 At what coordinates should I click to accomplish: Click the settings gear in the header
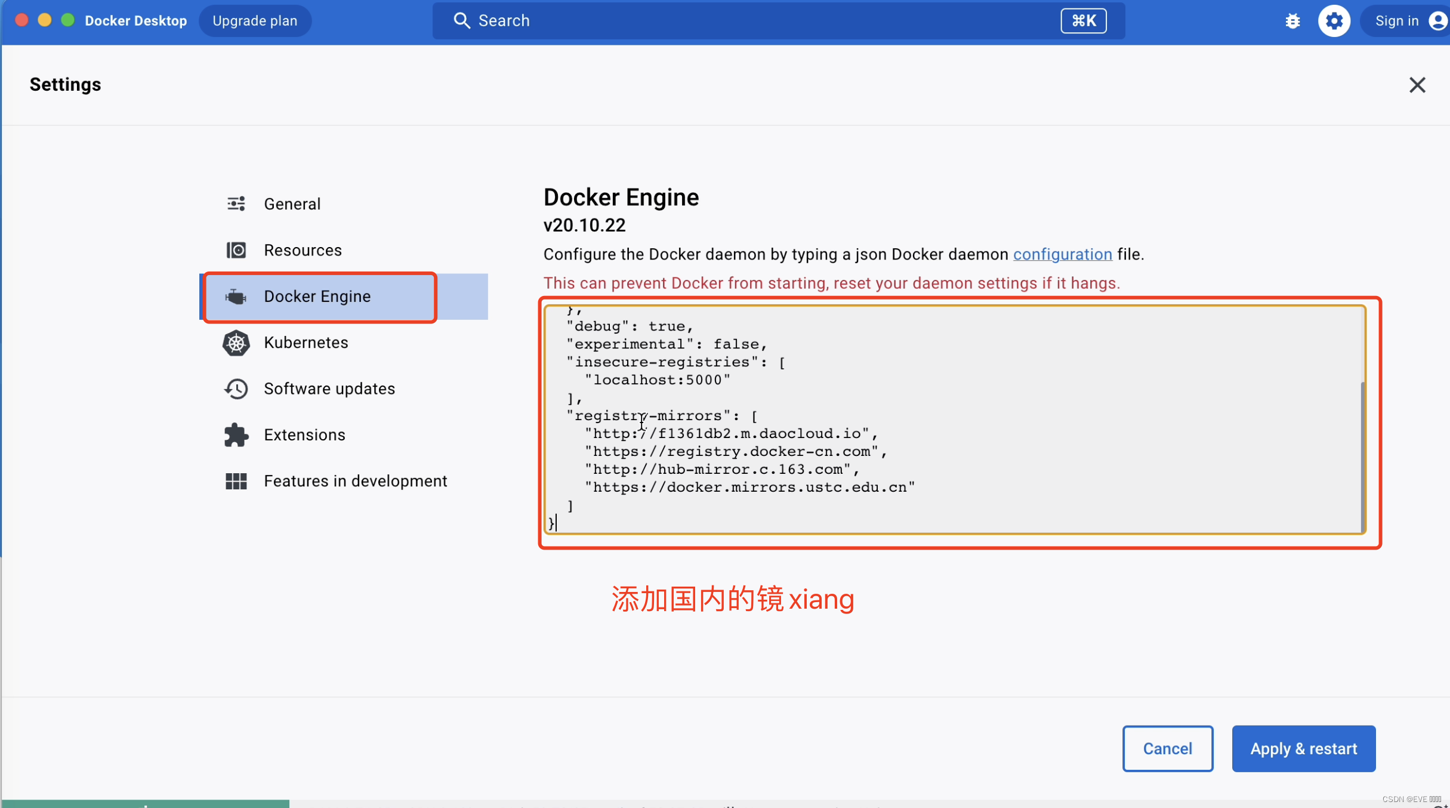click(1334, 21)
